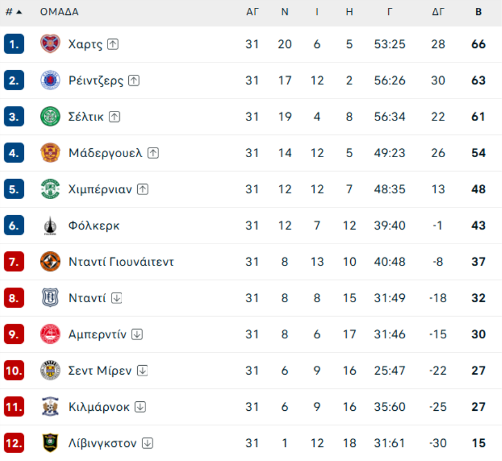Open the Ντάντί Γιουνάιτεντ team link
Viewport: 502px width, 461px height.
(121, 261)
